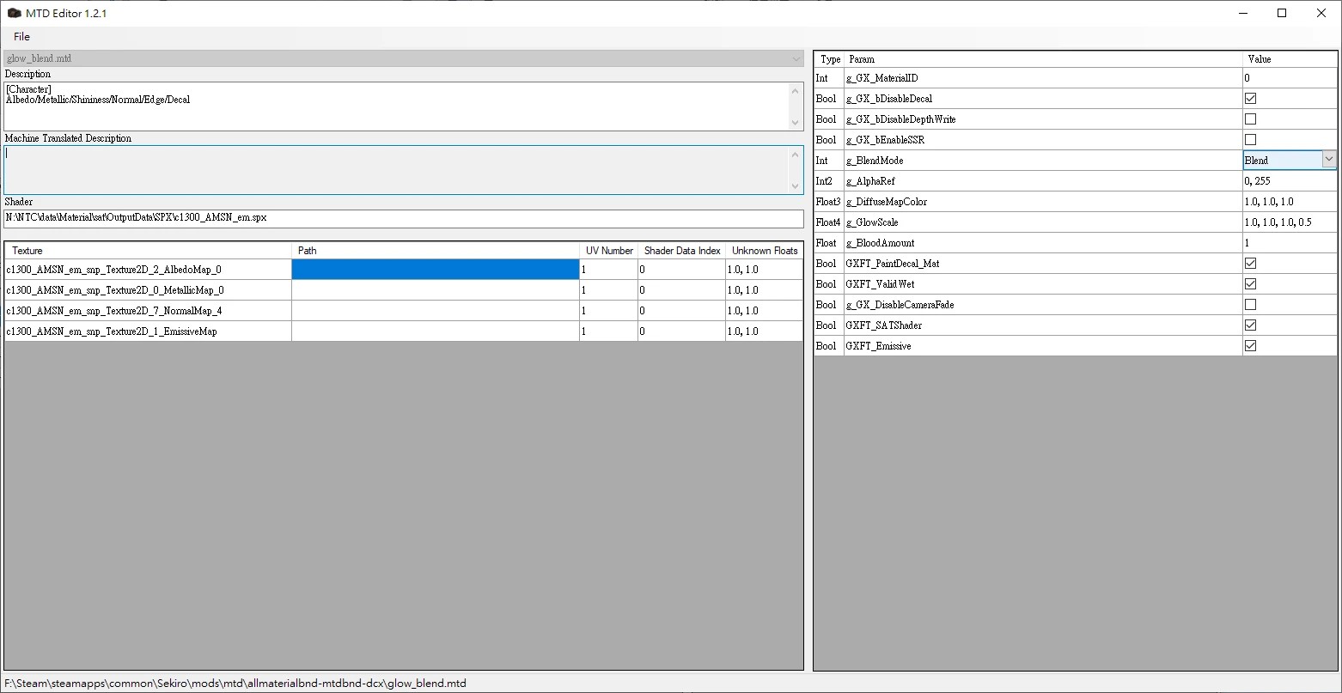
Task: Click the Type column header
Action: (830, 59)
